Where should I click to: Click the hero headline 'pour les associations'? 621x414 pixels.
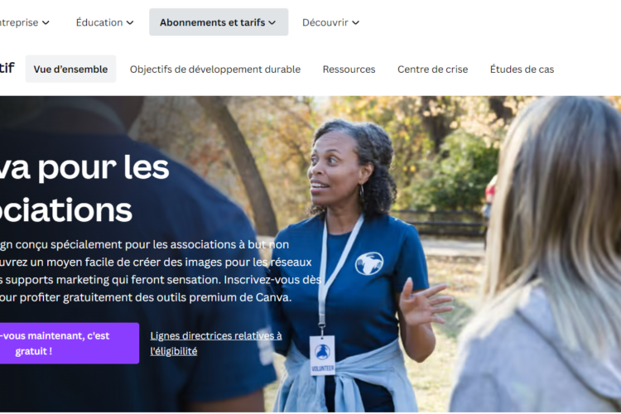(84, 189)
